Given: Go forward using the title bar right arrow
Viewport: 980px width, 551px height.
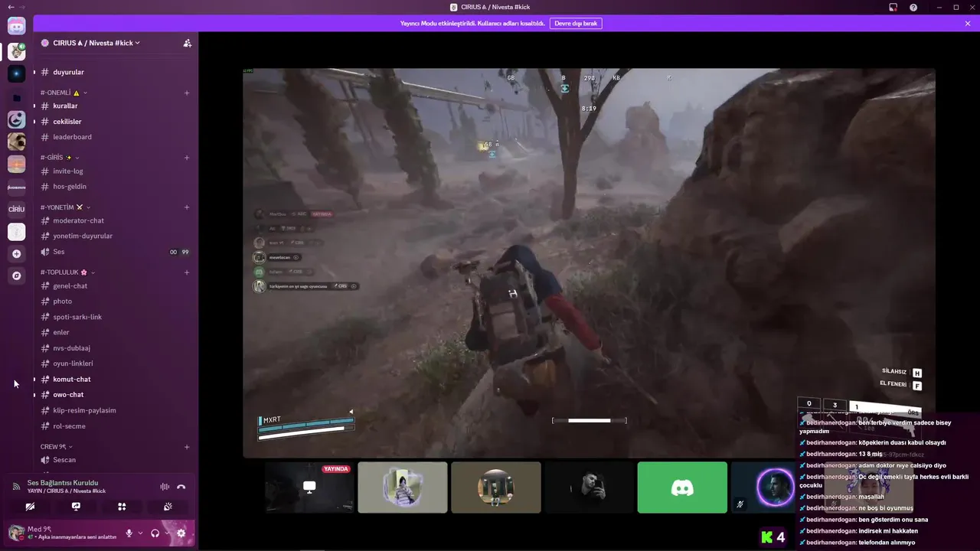Looking at the screenshot, I should pos(23,7).
